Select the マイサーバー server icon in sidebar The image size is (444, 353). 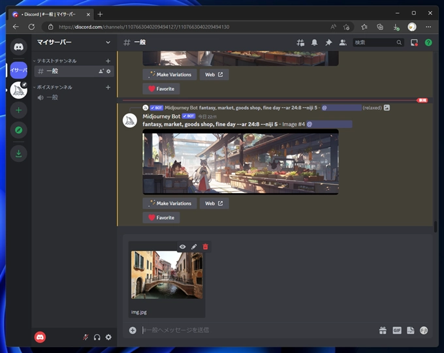[x=19, y=70]
